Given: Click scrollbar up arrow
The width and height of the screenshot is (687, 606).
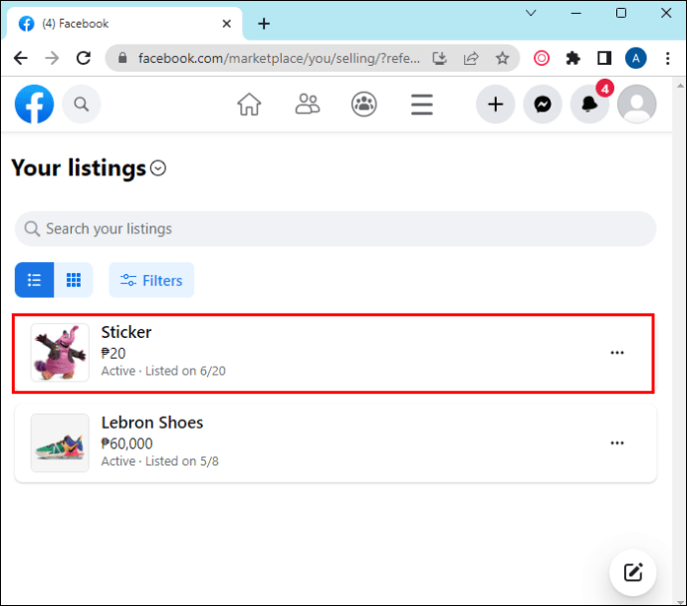Looking at the screenshot, I should [x=680, y=85].
